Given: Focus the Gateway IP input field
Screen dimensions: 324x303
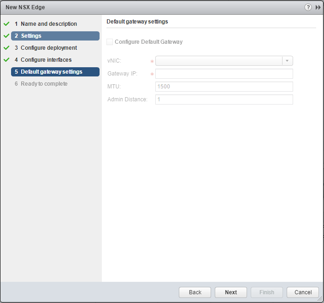Looking at the screenshot, I should (224, 74).
